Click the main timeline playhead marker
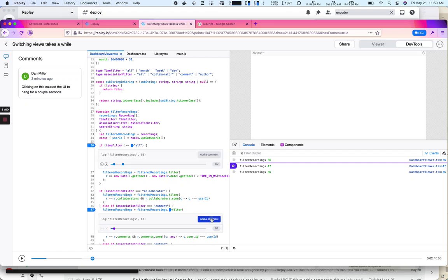 coord(92,258)
